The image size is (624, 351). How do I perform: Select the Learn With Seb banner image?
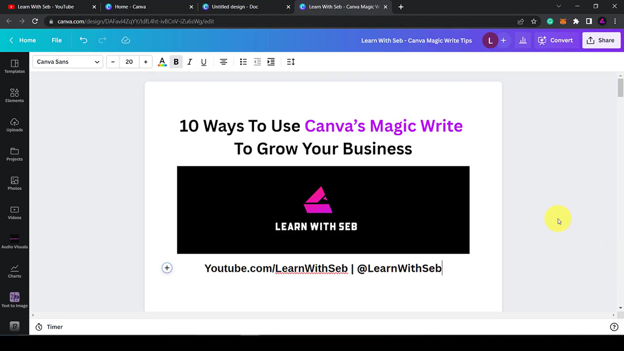[323, 210]
